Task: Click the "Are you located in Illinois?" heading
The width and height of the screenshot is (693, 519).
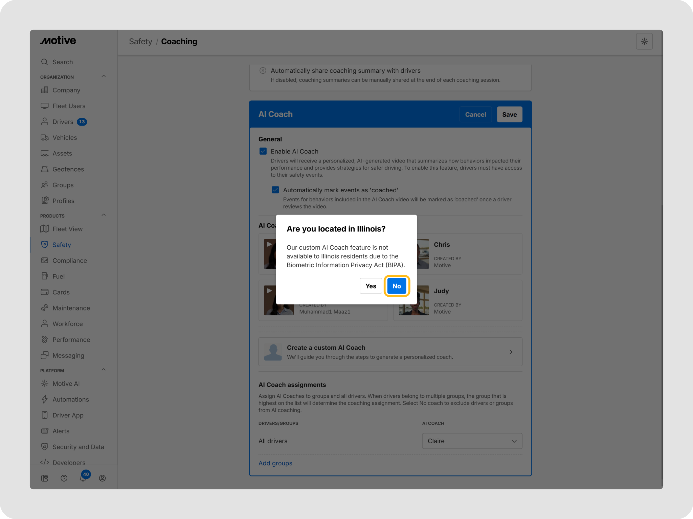Action: [x=336, y=229]
